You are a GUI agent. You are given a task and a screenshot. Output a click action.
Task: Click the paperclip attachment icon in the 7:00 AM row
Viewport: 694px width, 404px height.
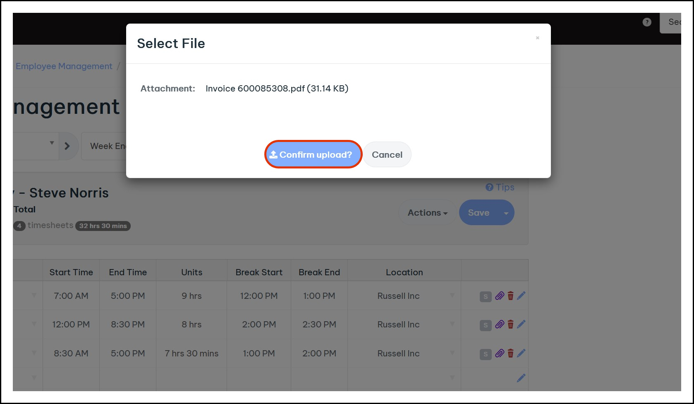tap(500, 296)
